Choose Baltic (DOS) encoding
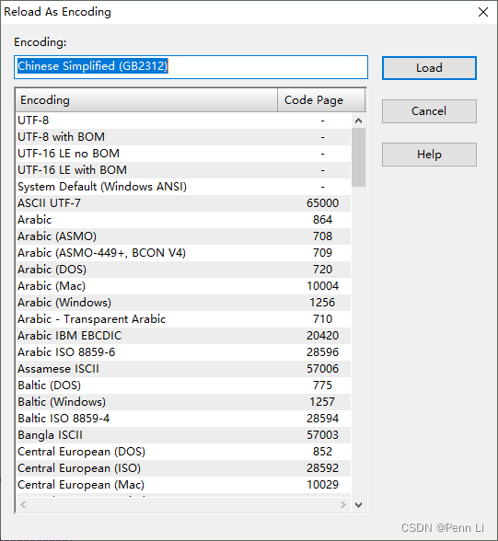 pos(183,386)
